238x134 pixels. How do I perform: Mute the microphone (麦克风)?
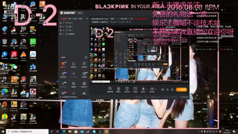[x=143, y=90]
